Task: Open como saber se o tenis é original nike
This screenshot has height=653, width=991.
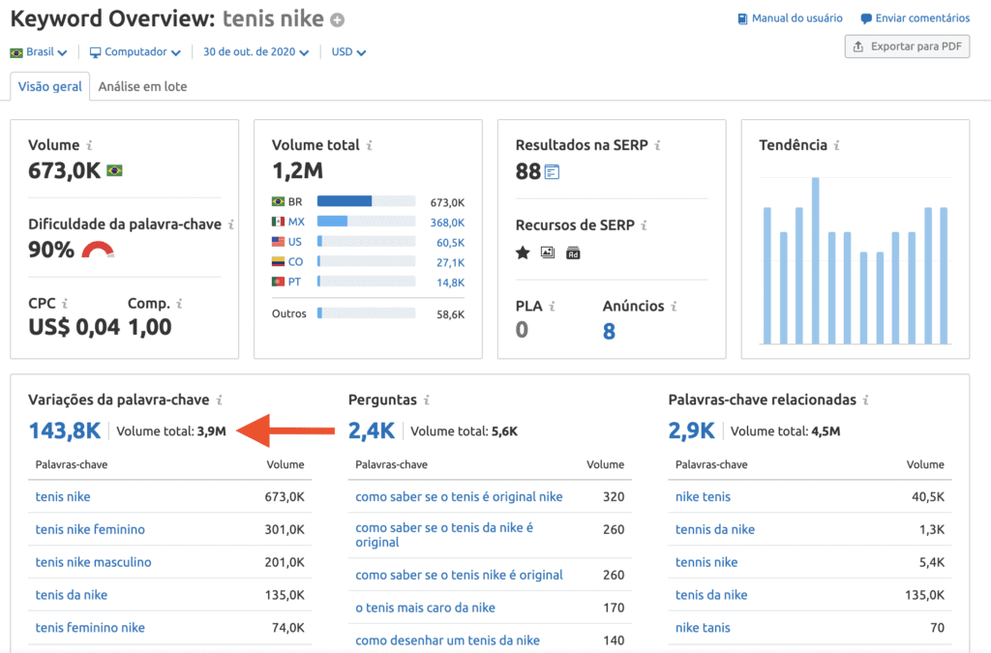Action: 459,497
